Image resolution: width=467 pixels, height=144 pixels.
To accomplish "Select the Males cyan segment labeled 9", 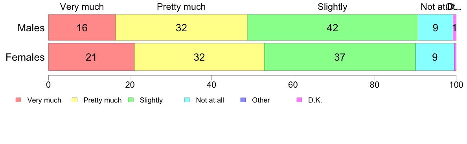I will point(436,27).
